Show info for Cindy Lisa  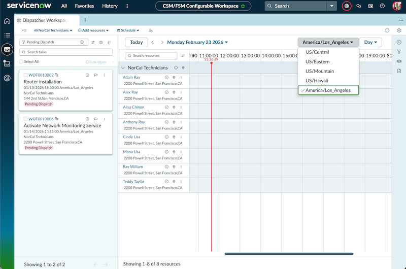point(167,137)
